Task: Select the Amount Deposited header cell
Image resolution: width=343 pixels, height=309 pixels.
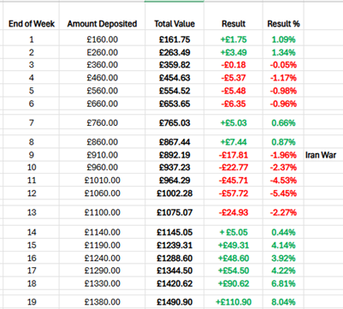Action: [x=102, y=24]
